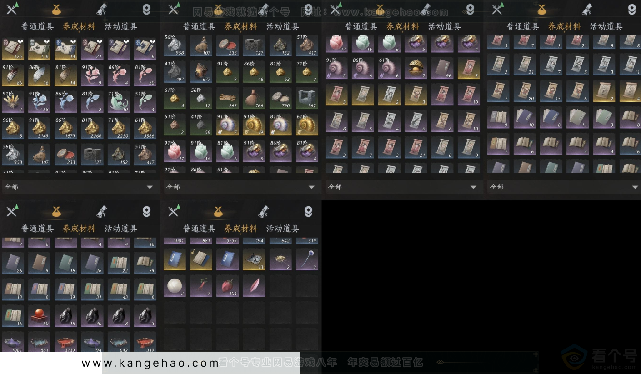Choose the pink feather item
The width and height of the screenshot is (641, 374).
point(254,286)
